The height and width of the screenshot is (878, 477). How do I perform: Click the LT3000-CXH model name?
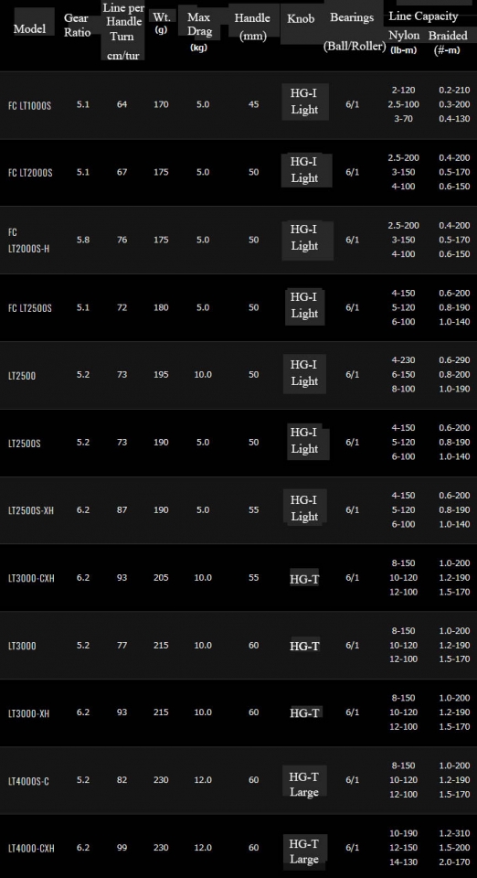click(31, 578)
